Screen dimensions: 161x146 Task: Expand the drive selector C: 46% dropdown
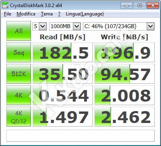(150, 26)
